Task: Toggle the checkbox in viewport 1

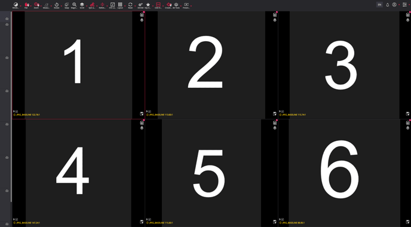Action: pos(17,111)
